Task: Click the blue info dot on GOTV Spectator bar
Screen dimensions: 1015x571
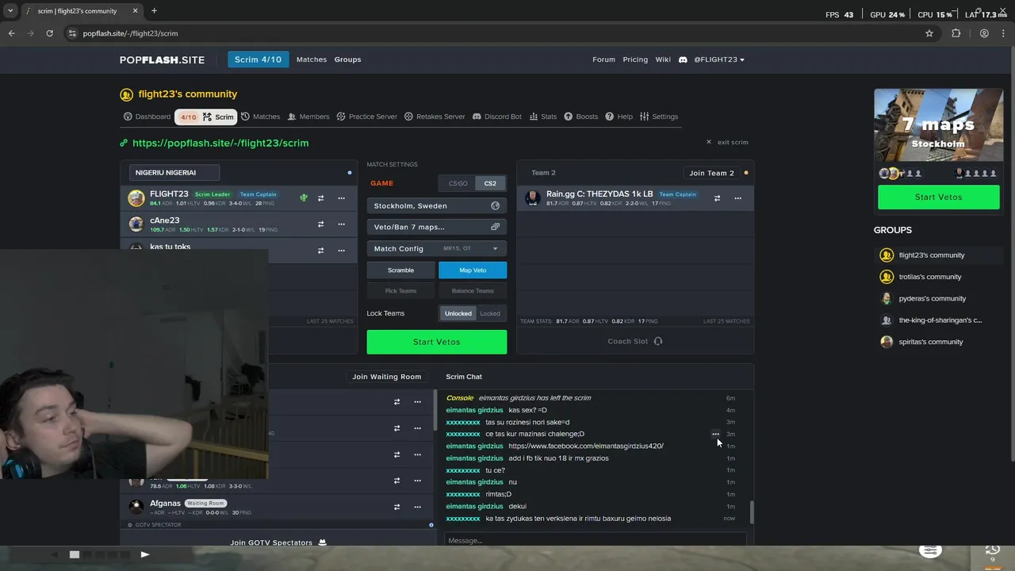Action: [x=431, y=525]
